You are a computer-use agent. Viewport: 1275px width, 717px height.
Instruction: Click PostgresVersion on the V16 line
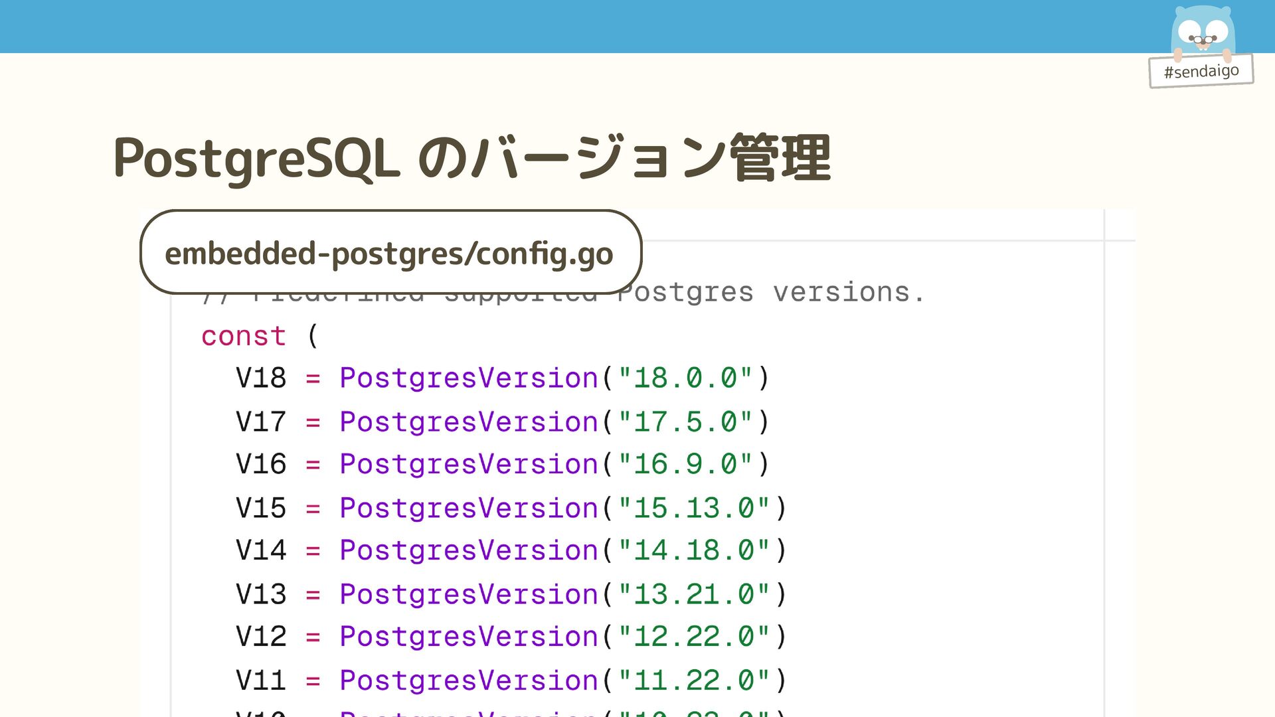[469, 464]
